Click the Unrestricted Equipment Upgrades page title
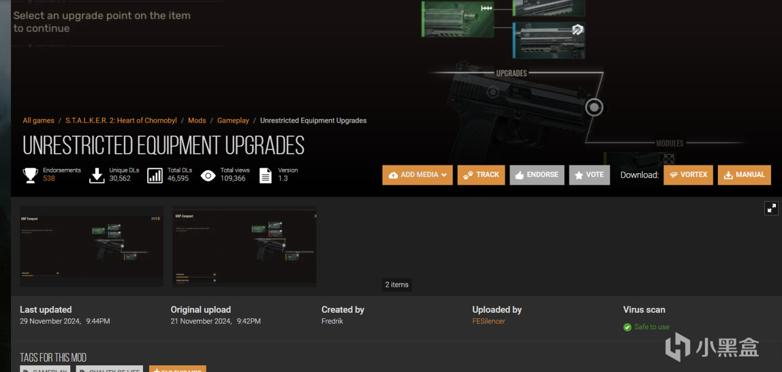Image resolution: width=782 pixels, height=372 pixels. coord(164,145)
